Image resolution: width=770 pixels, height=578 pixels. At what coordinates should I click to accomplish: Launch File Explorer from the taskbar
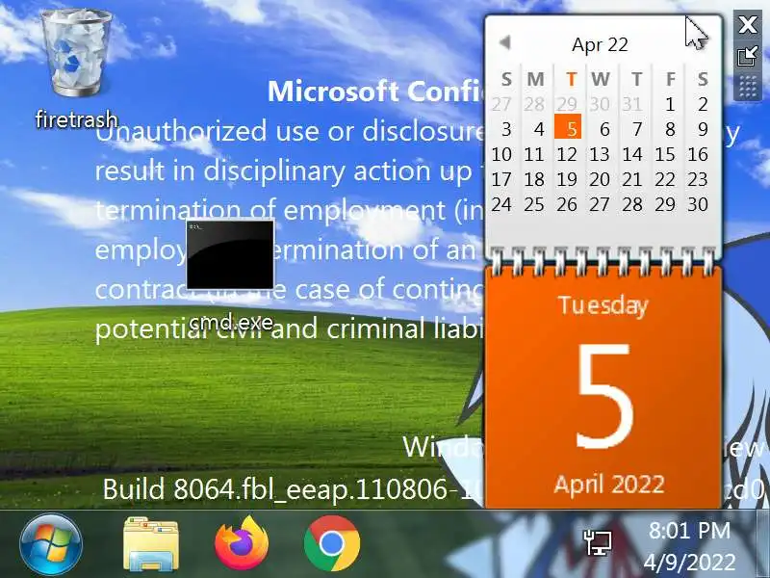click(151, 543)
